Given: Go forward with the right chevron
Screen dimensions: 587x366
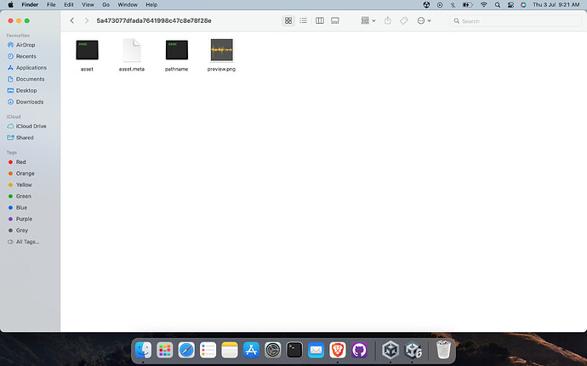Looking at the screenshot, I should [87, 20].
